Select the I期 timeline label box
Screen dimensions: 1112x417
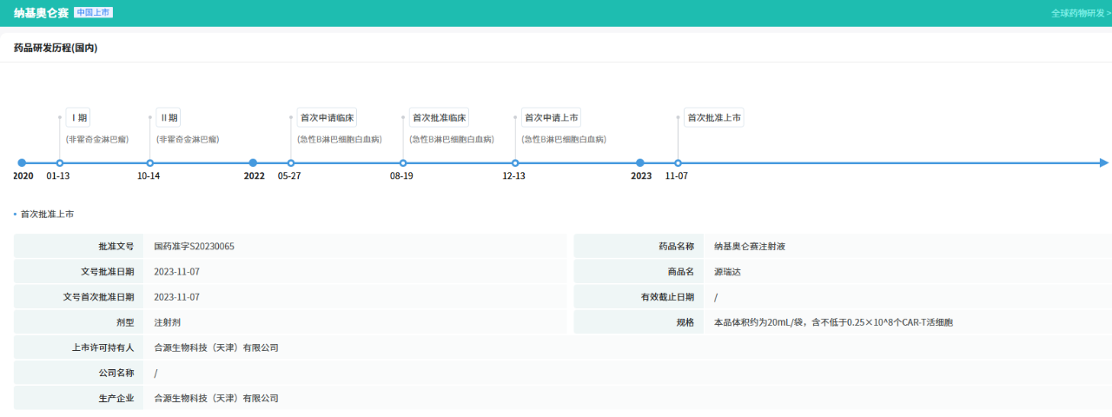(78, 118)
